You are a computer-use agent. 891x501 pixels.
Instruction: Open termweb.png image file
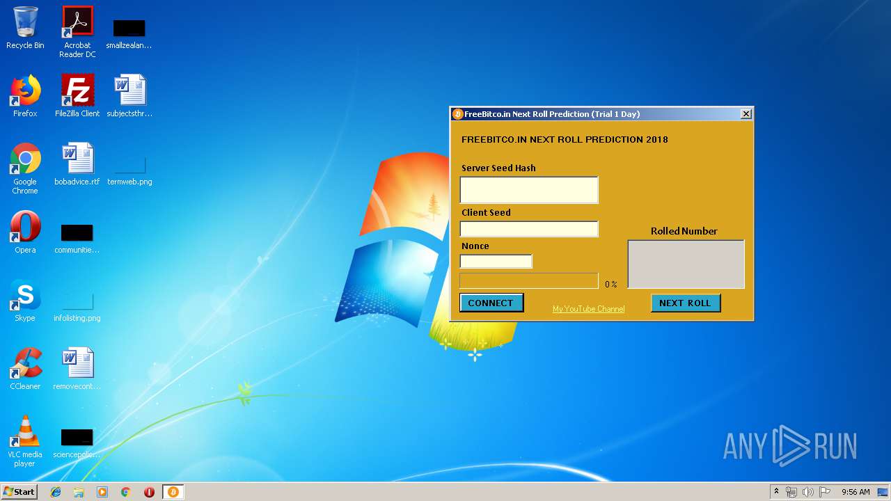129,170
